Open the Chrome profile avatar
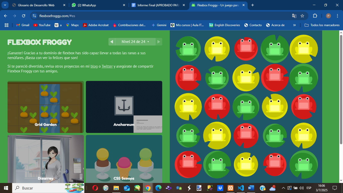Screen dimensions: 343x193 [x=328, y=16]
